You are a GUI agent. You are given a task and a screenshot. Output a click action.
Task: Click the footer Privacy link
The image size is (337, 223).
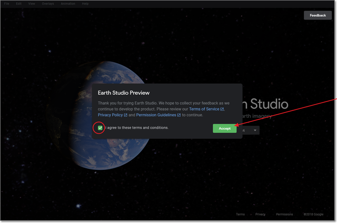pyautogui.click(x=260, y=215)
